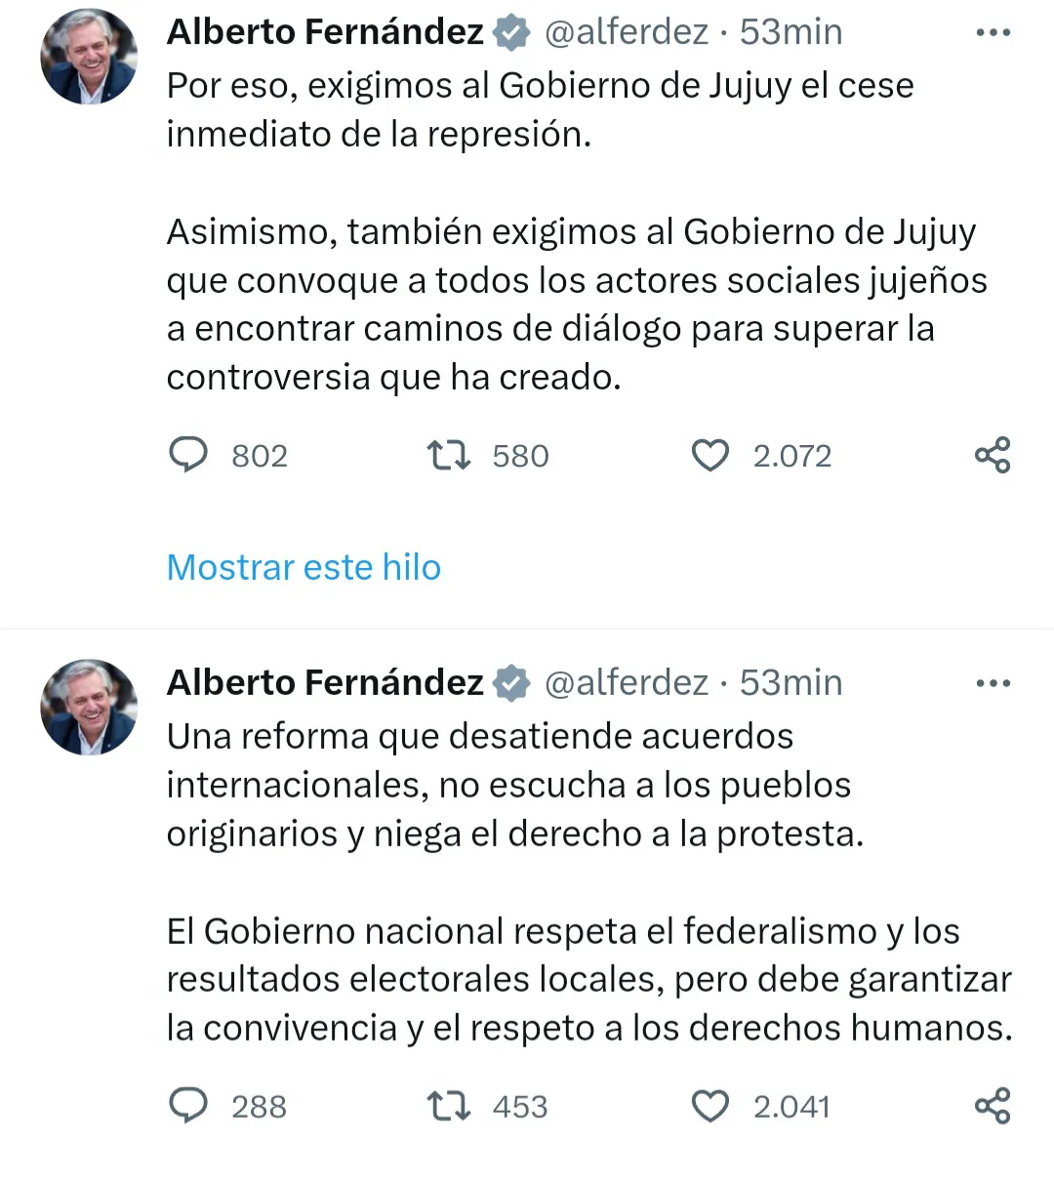This screenshot has height=1184, width=1054.
Task: Retweet the tweet with 580 retweets
Action: 449,455
